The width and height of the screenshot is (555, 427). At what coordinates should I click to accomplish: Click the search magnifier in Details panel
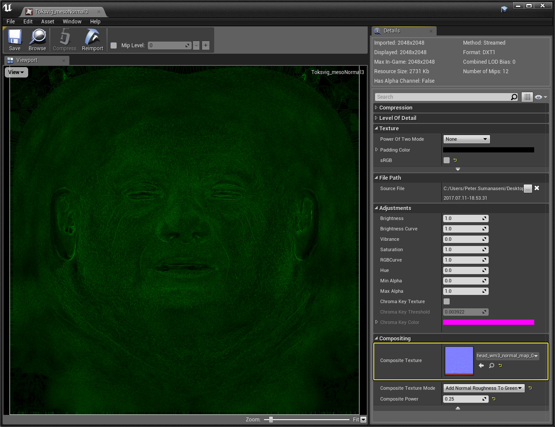(x=514, y=97)
